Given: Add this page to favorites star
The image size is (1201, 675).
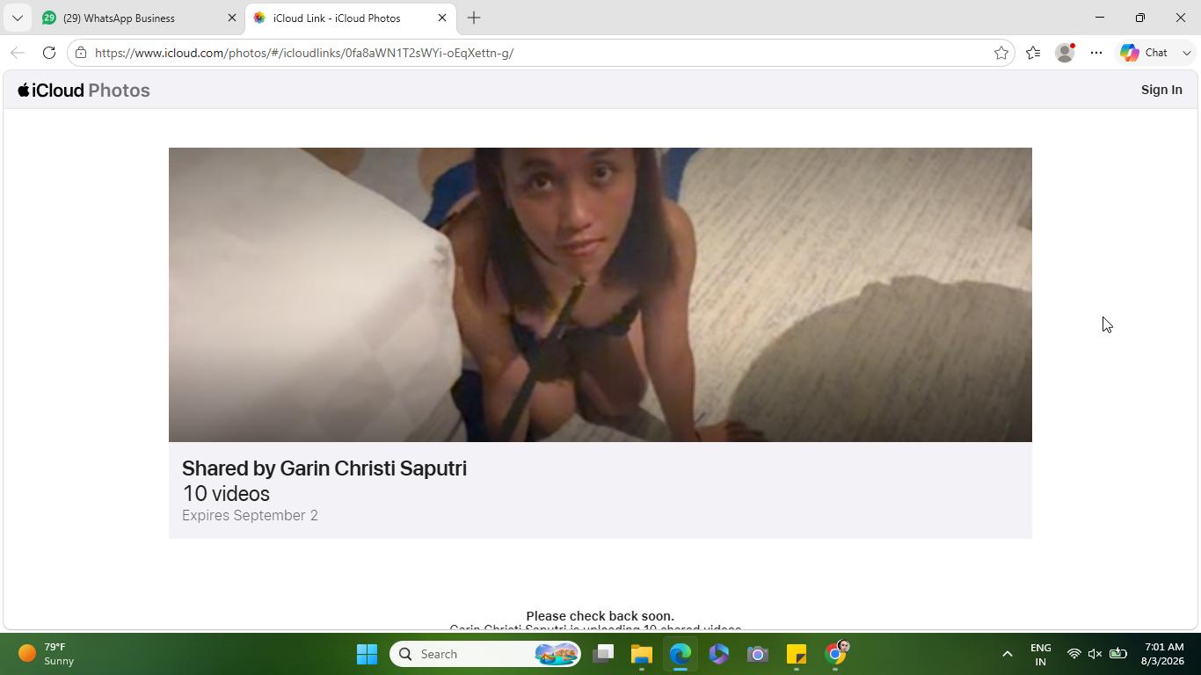Looking at the screenshot, I should (1001, 53).
